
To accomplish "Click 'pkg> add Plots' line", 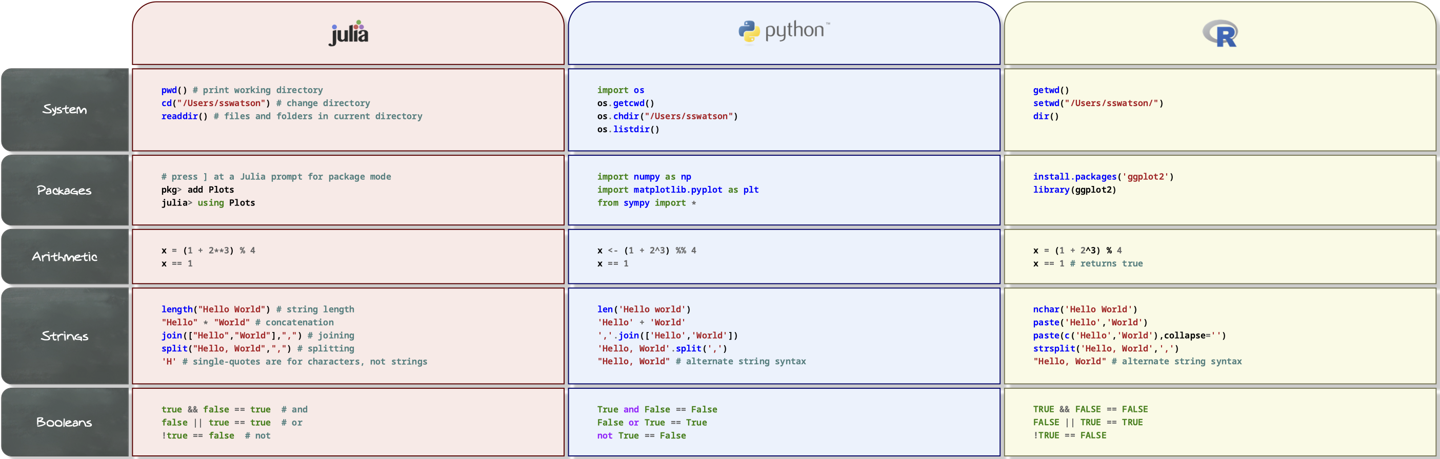I will (x=198, y=190).
